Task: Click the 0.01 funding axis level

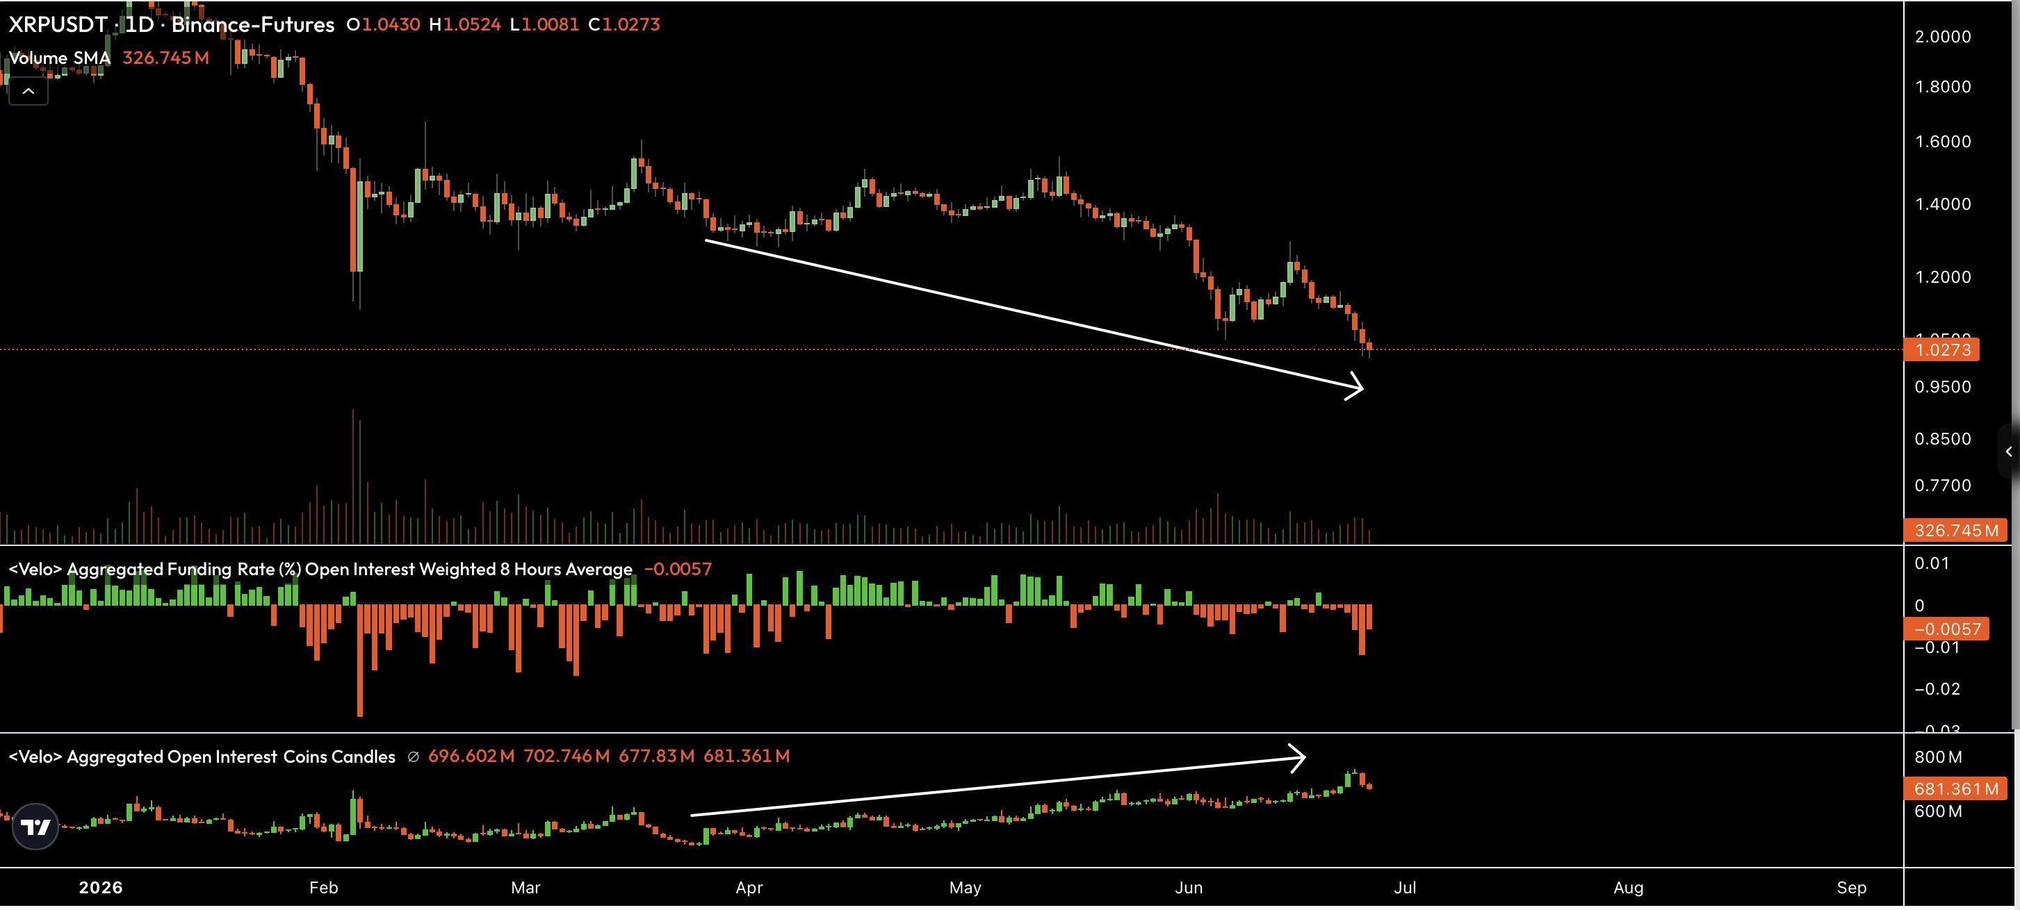Action: point(1932,563)
